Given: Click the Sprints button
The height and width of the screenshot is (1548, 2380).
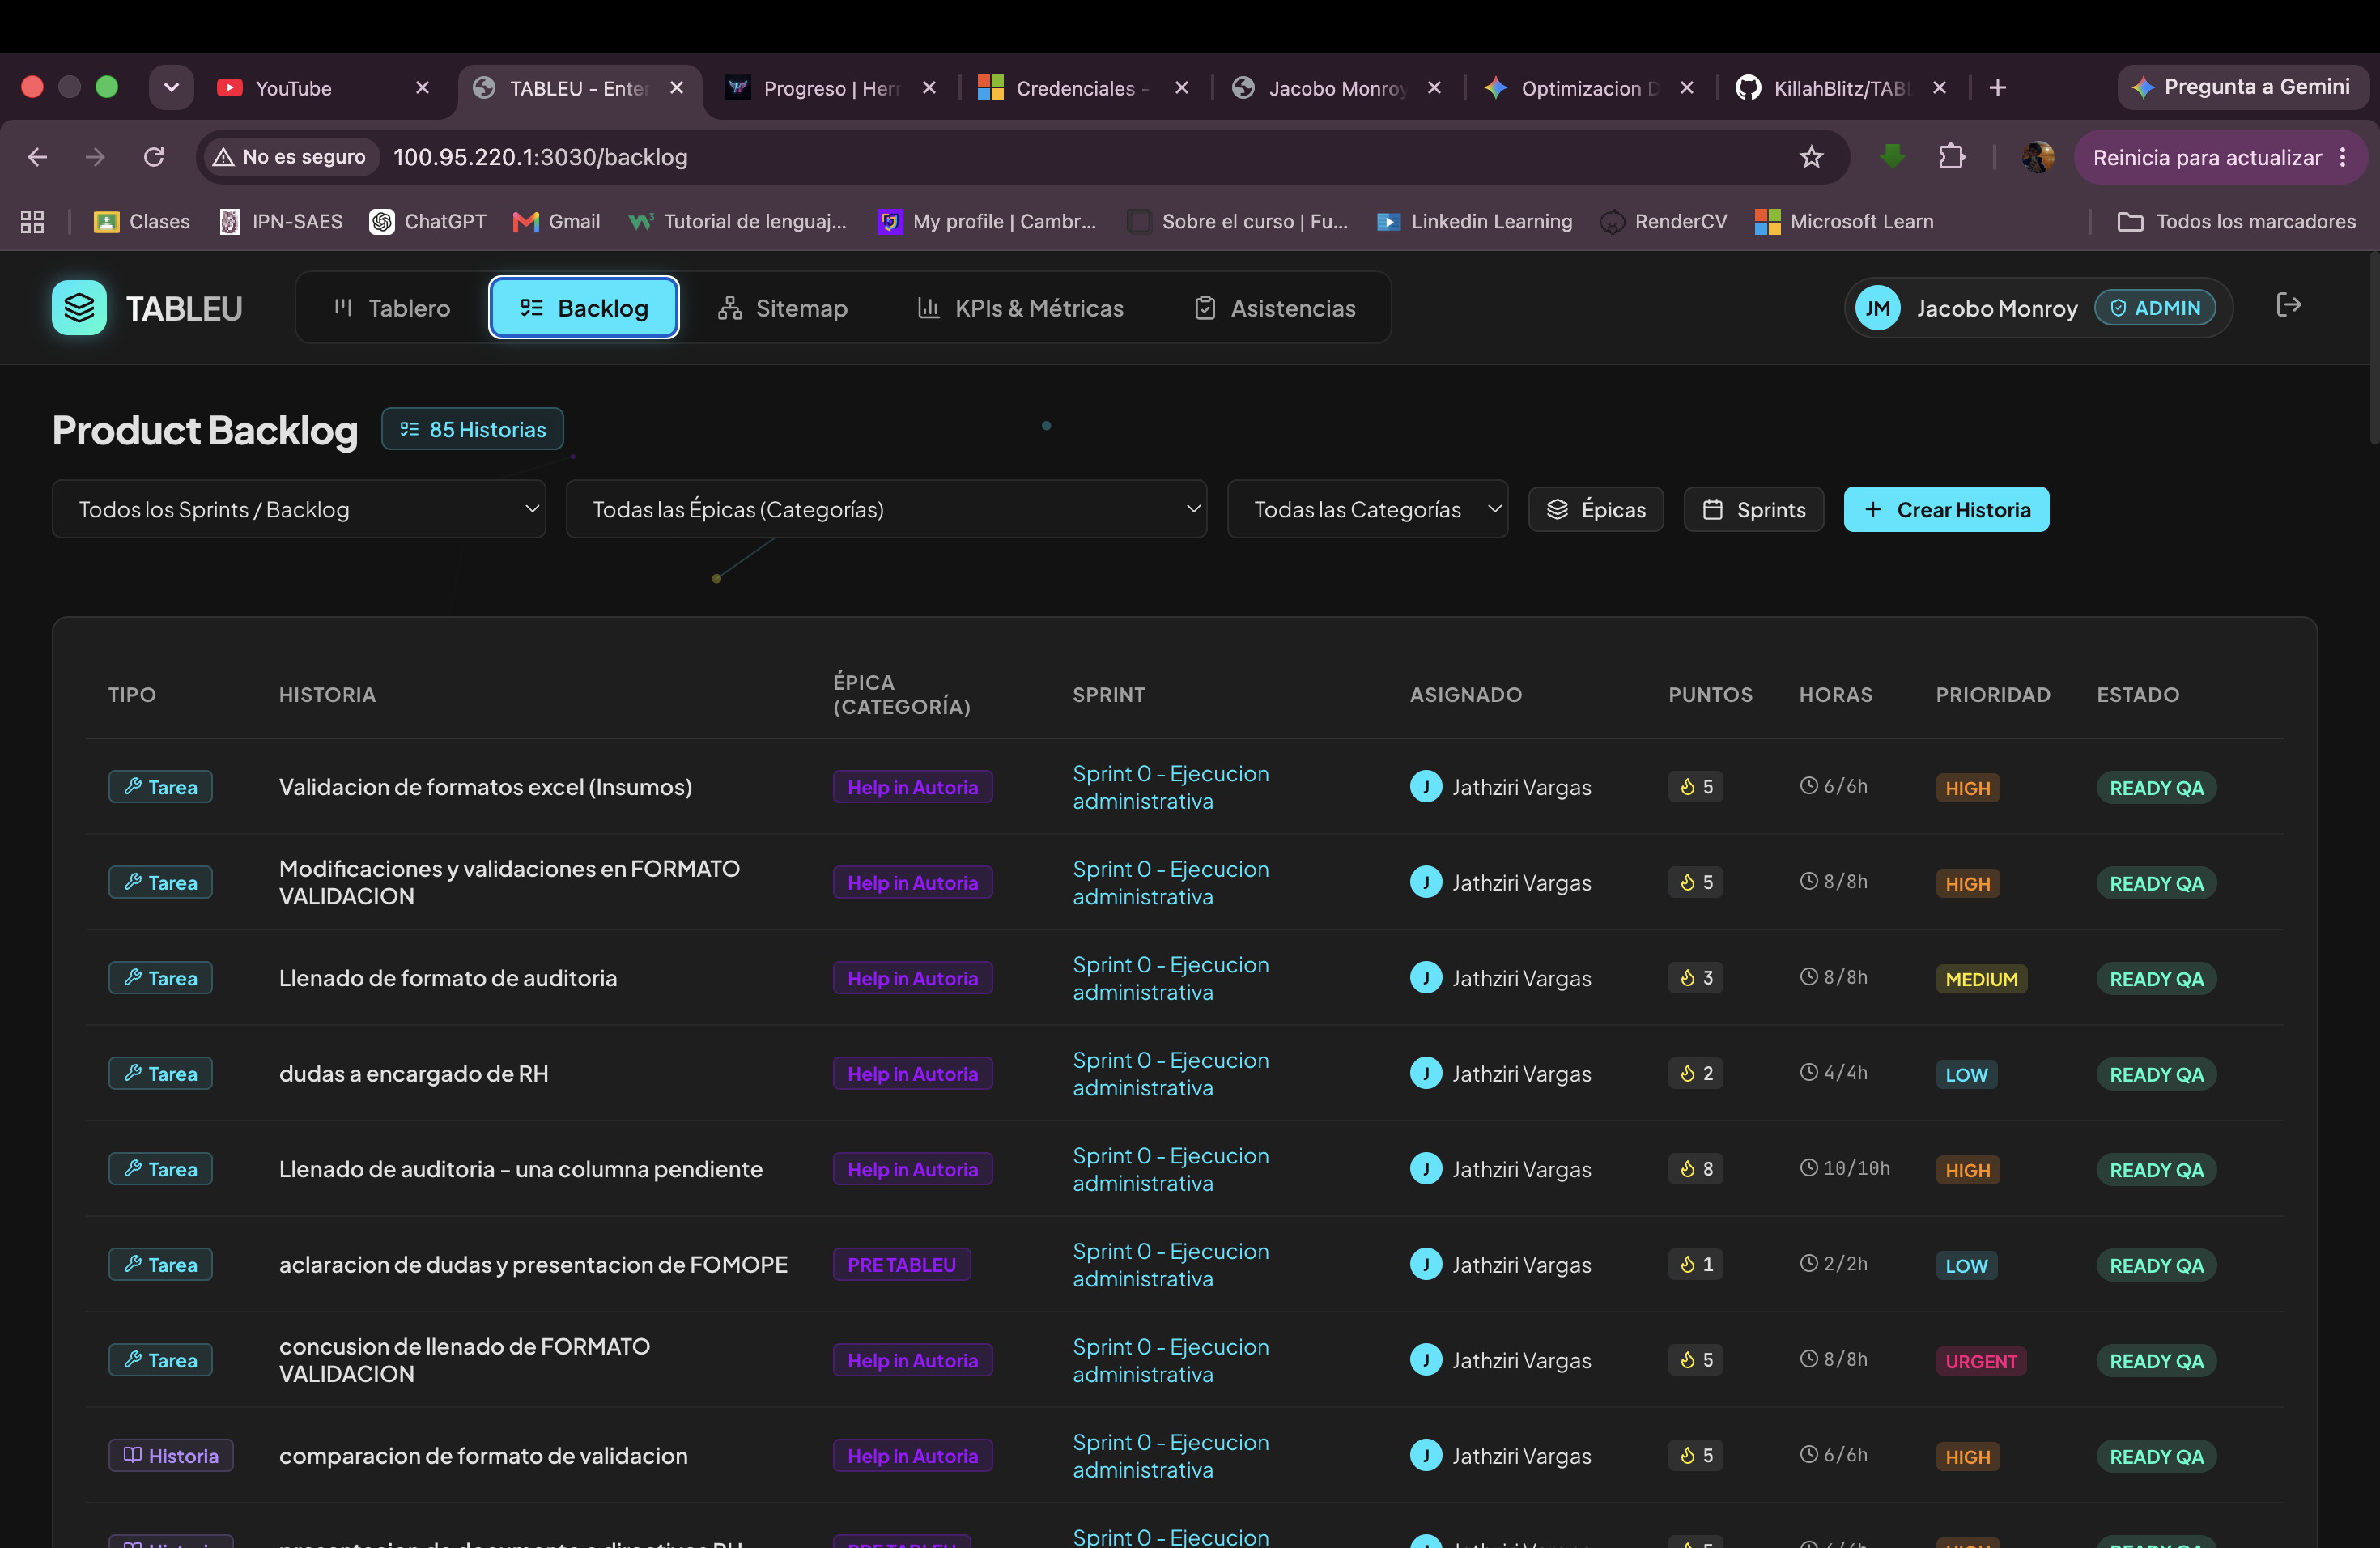Looking at the screenshot, I should (x=1753, y=509).
